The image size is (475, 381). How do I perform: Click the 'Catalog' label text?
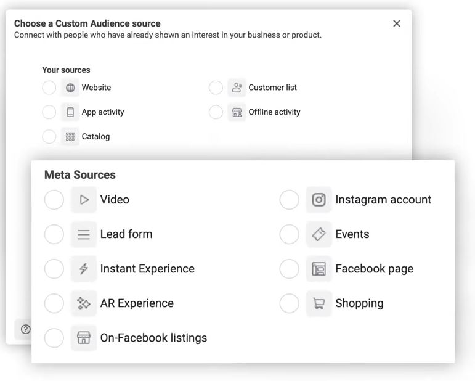[x=95, y=137]
